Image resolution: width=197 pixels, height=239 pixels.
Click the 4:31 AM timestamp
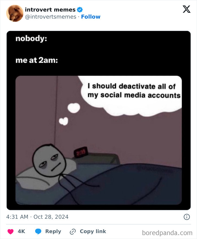pos(17,217)
